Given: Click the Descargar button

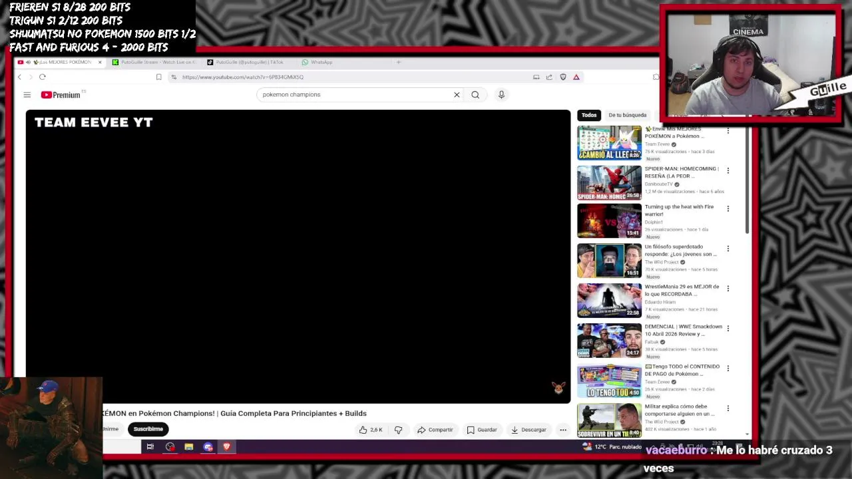Looking at the screenshot, I should (x=529, y=430).
